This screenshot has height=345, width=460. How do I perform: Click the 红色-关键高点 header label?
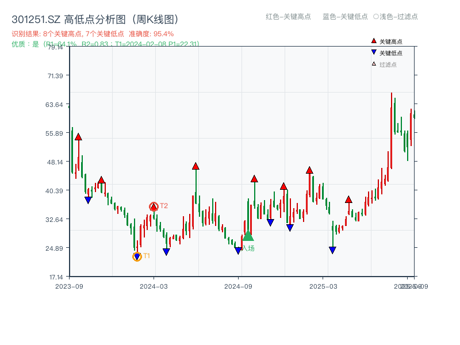coord(288,17)
